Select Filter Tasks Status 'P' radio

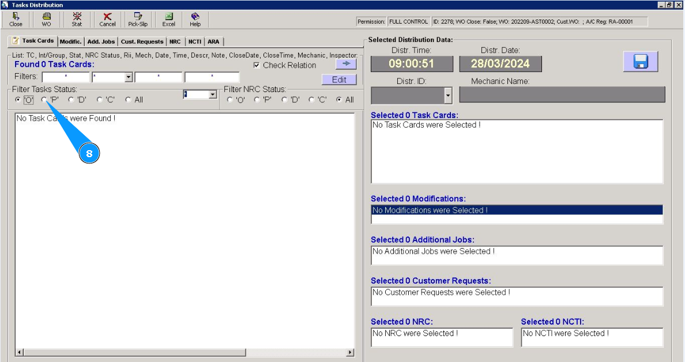[x=44, y=100]
